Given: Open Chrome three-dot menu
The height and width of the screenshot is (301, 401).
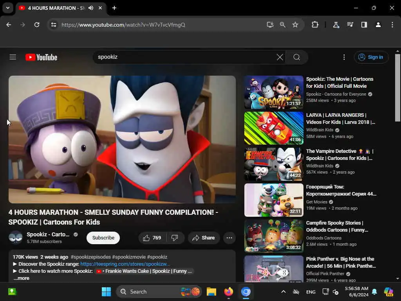Looking at the screenshot, I should point(392,25).
